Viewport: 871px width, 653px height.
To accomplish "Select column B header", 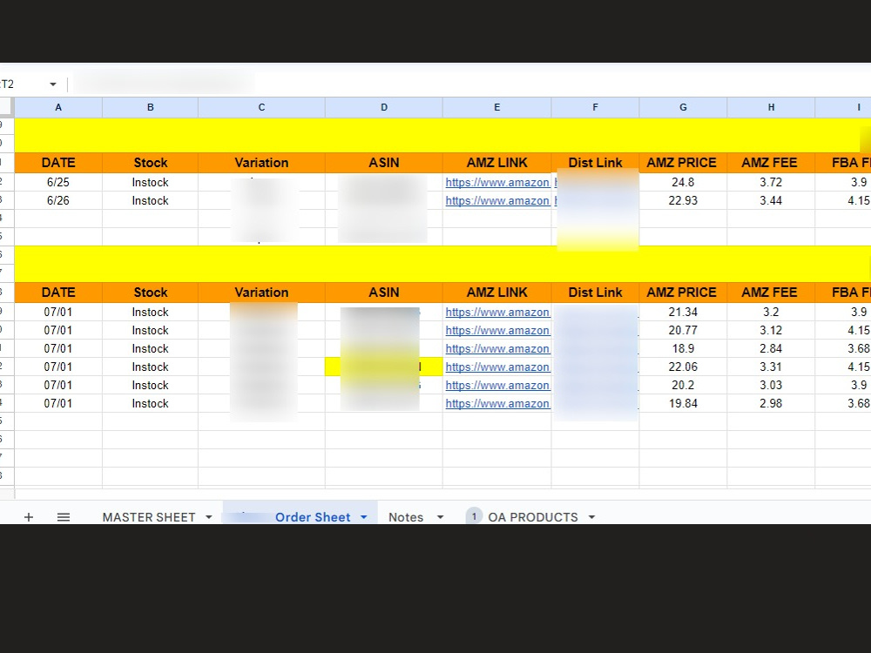I will pyautogui.click(x=150, y=107).
